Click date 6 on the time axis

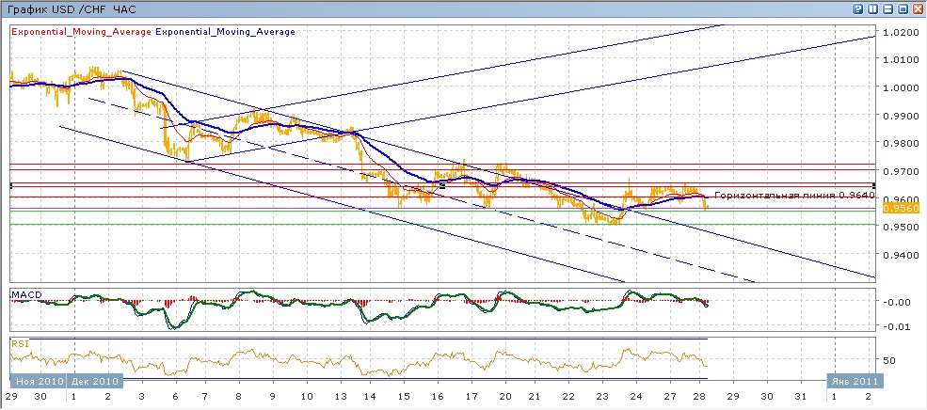click(176, 397)
